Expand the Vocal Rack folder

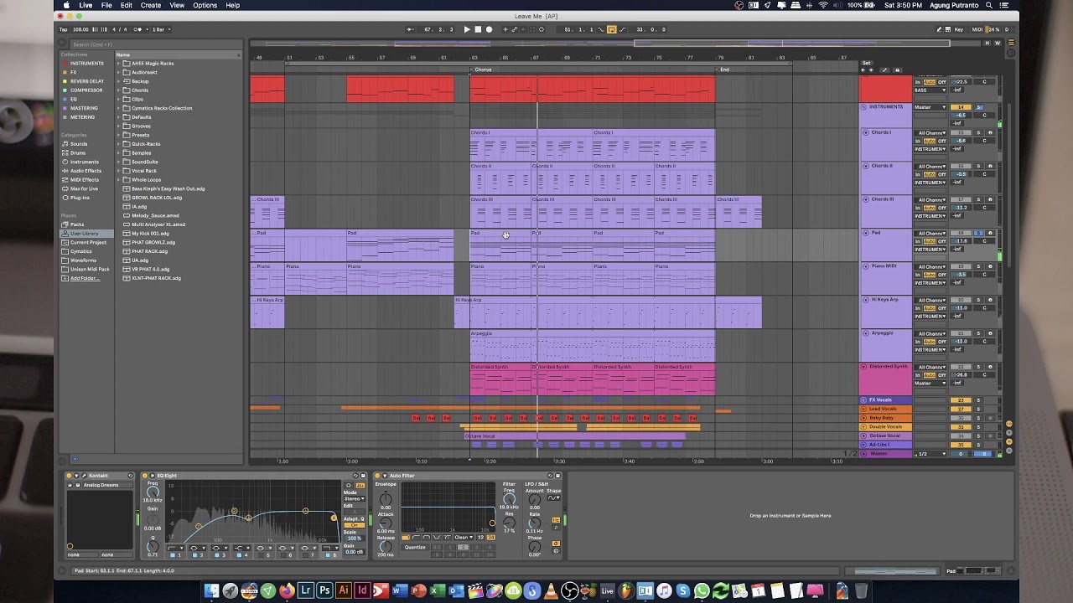coord(119,171)
